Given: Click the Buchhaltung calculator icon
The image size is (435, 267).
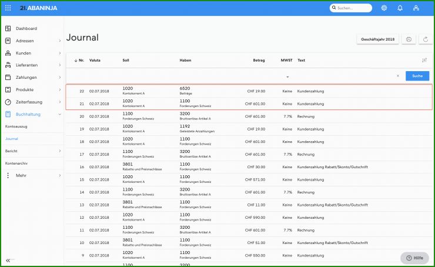Looking at the screenshot, I should click(8, 114).
